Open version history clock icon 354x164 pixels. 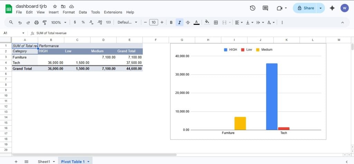click(x=252, y=8)
